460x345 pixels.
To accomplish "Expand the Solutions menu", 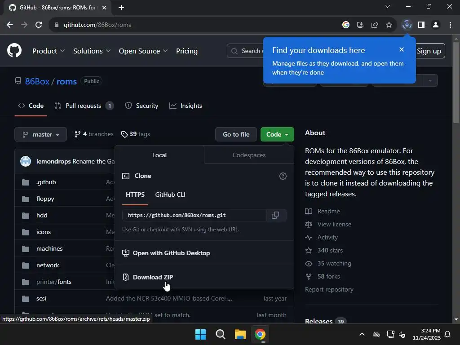I will tap(92, 51).
